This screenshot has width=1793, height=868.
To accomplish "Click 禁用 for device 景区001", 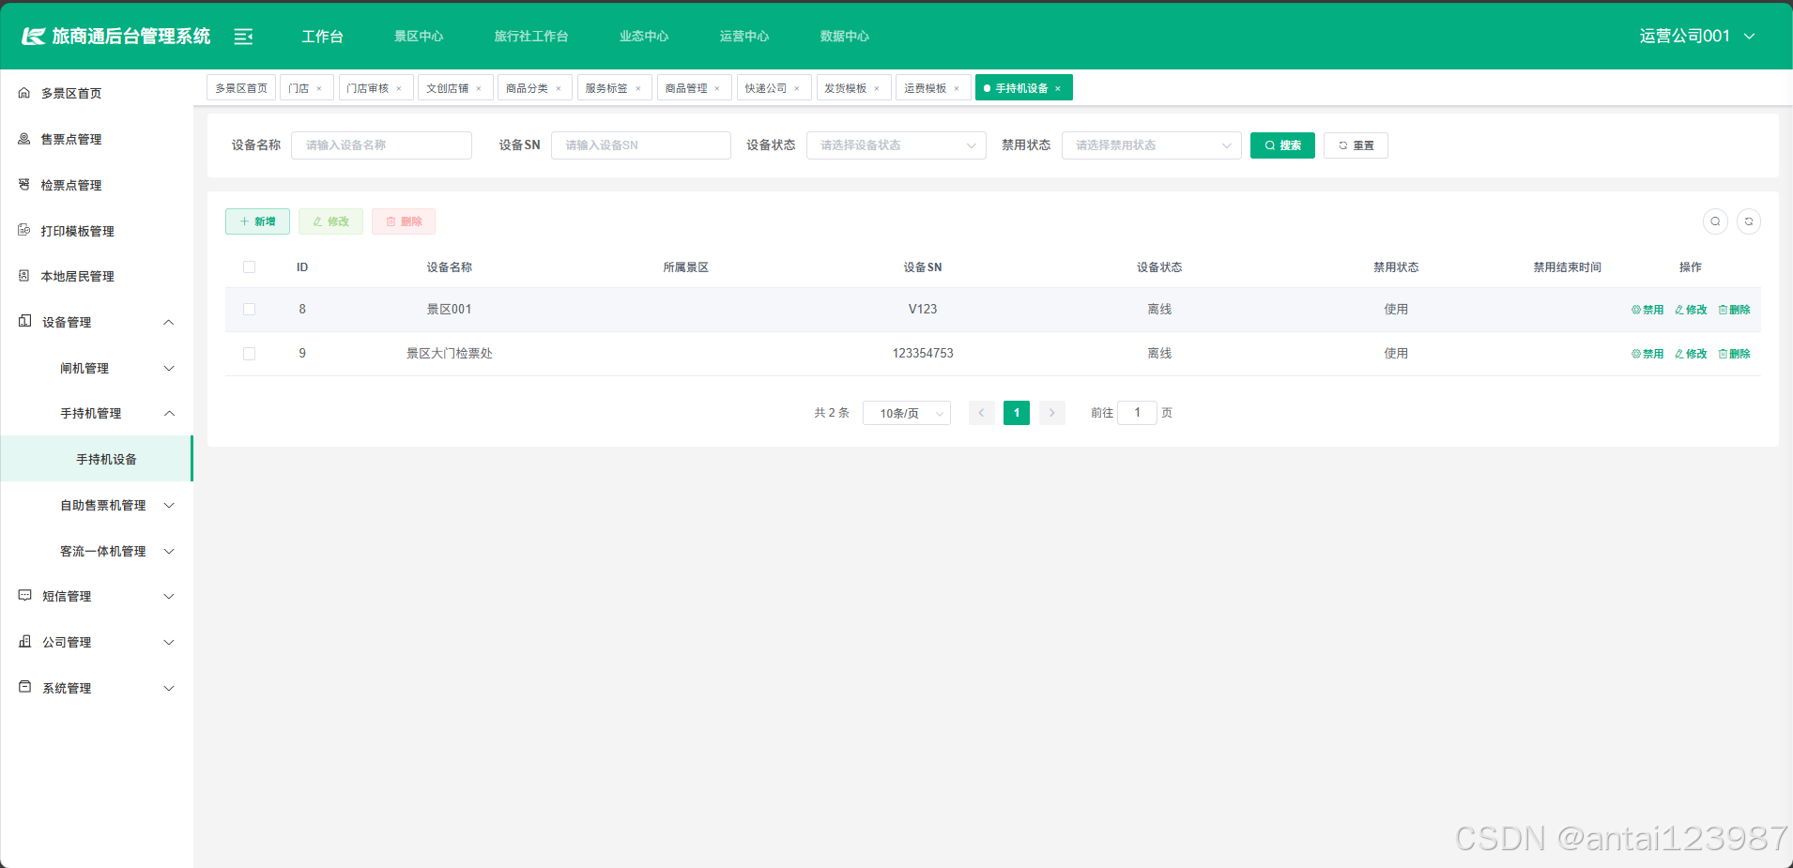I will 1647,310.
